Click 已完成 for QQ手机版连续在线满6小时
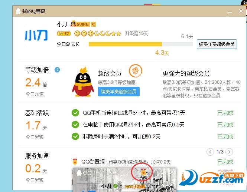Viewport: 247px width, 192px height. (x=225, y=113)
